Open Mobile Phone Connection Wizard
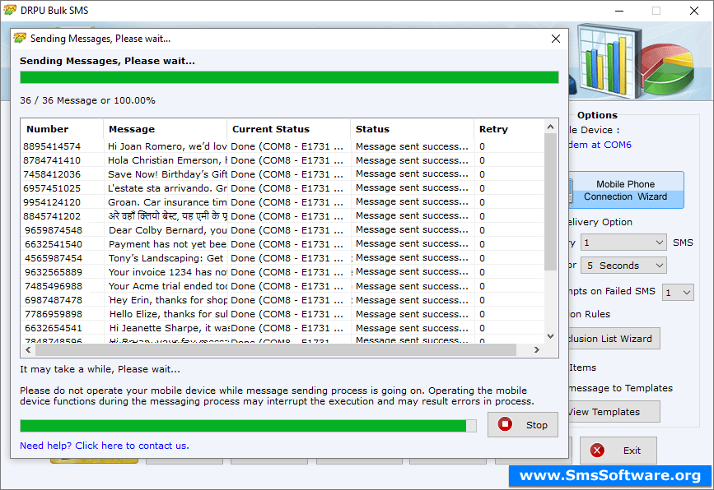The height and width of the screenshot is (490, 714). [626, 190]
